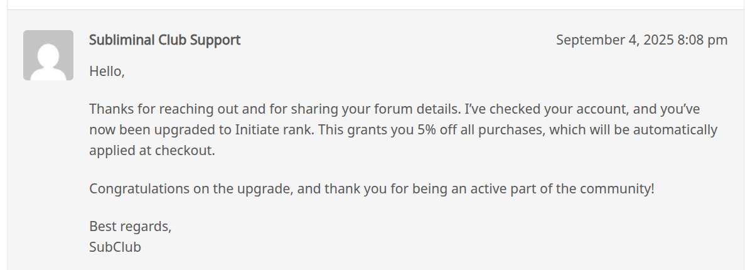Click the "Hello," greeting line
This screenshot has height=270, width=745.
[107, 72]
